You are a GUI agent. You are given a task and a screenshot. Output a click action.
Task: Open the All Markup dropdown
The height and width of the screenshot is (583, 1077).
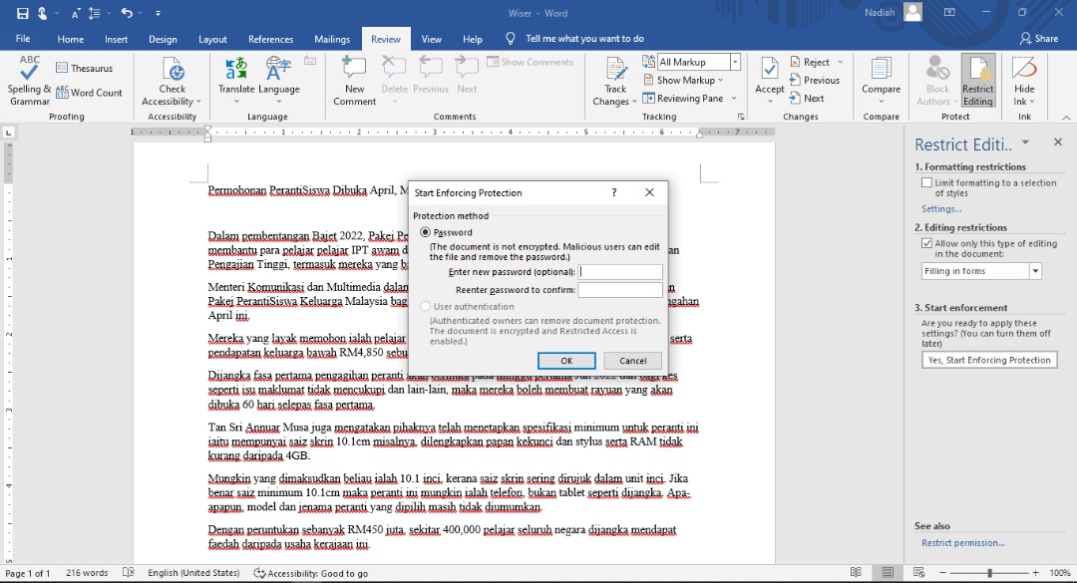tap(735, 62)
